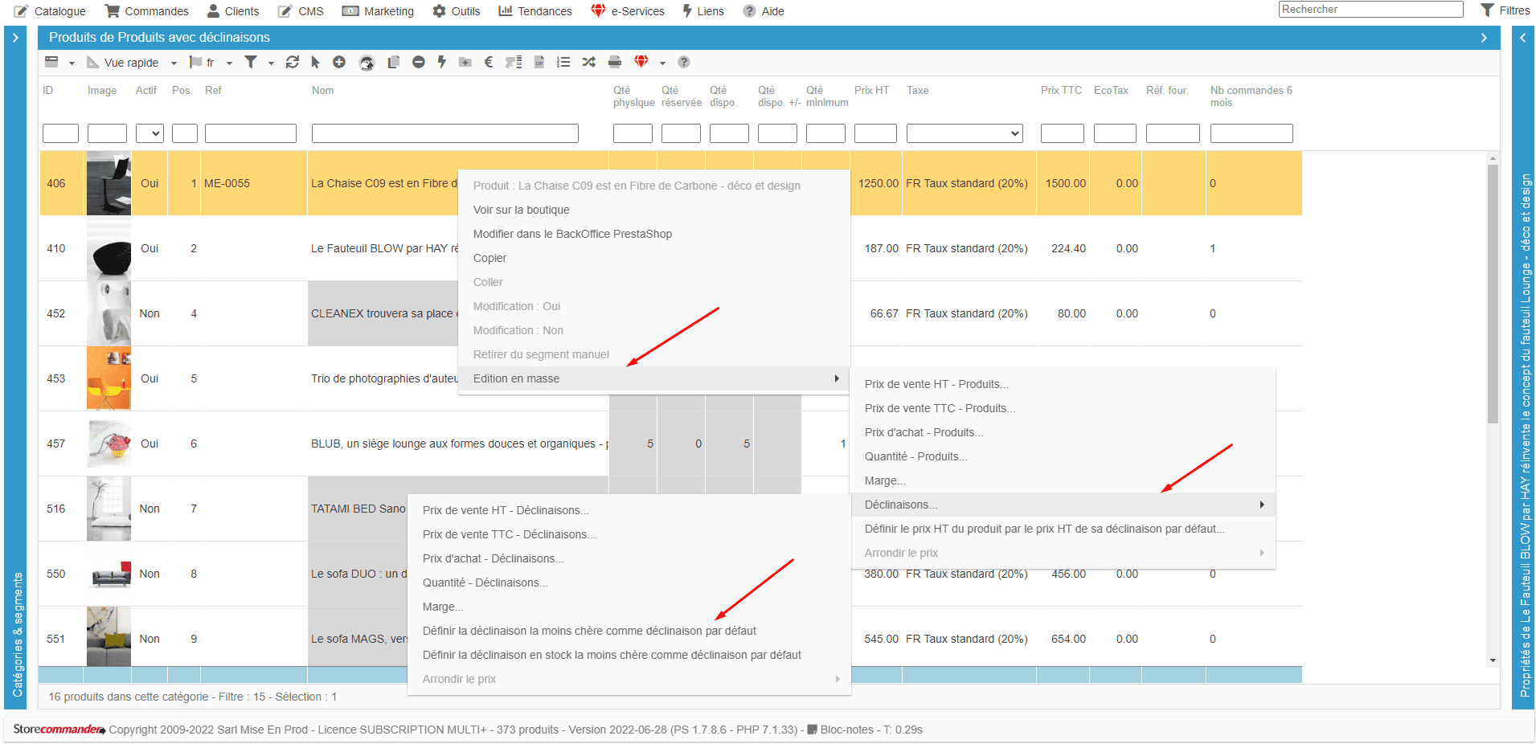The image size is (1536, 744).
Task: Open the Taxe column filter dropdown
Action: pyautogui.click(x=965, y=133)
